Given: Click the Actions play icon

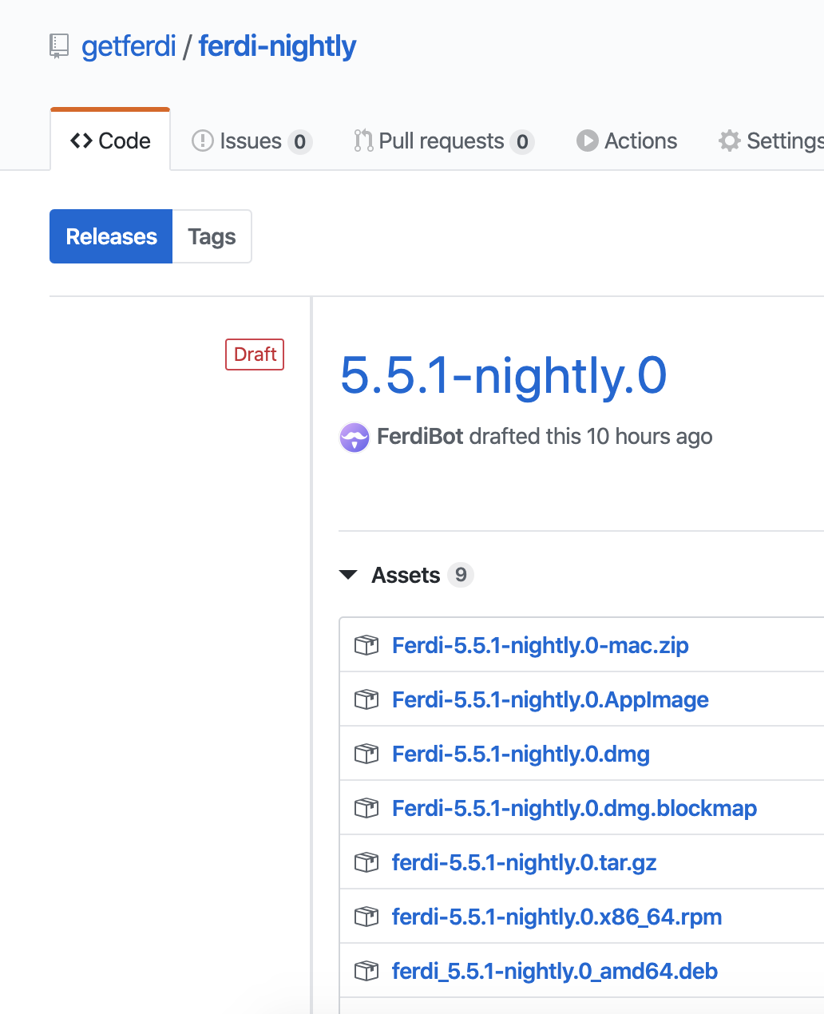Looking at the screenshot, I should coord(588,141).
